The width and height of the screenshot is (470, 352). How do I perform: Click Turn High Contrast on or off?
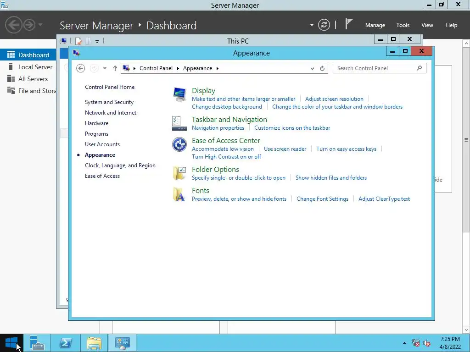click(x=226, y=157)
